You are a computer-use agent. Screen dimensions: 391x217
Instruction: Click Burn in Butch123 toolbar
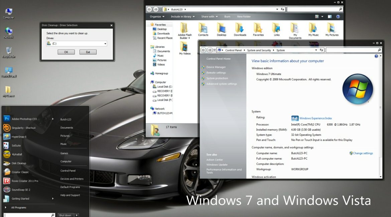pos(227,17)
